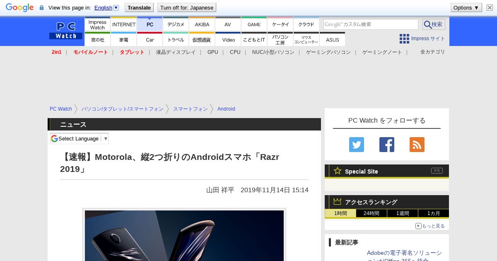Viewport: 497px width, 261px height.
Task: Click the PR badge in Special Site
Action: [437, 171]
